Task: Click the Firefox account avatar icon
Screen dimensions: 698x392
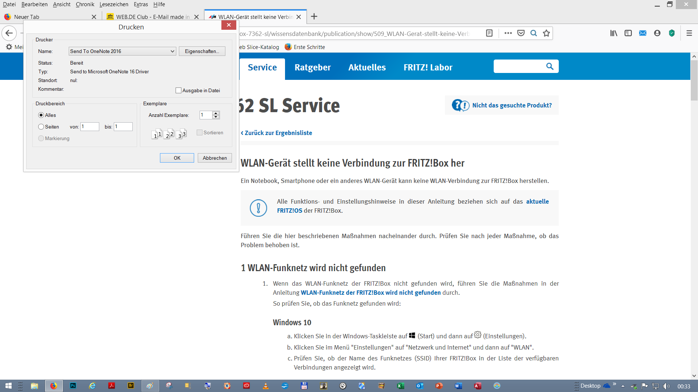Action: pos(657,33)
